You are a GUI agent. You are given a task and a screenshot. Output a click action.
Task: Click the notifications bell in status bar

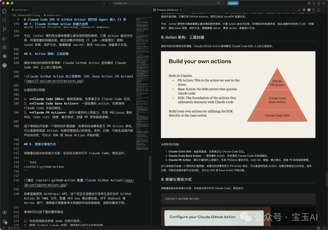click(324, 228)
